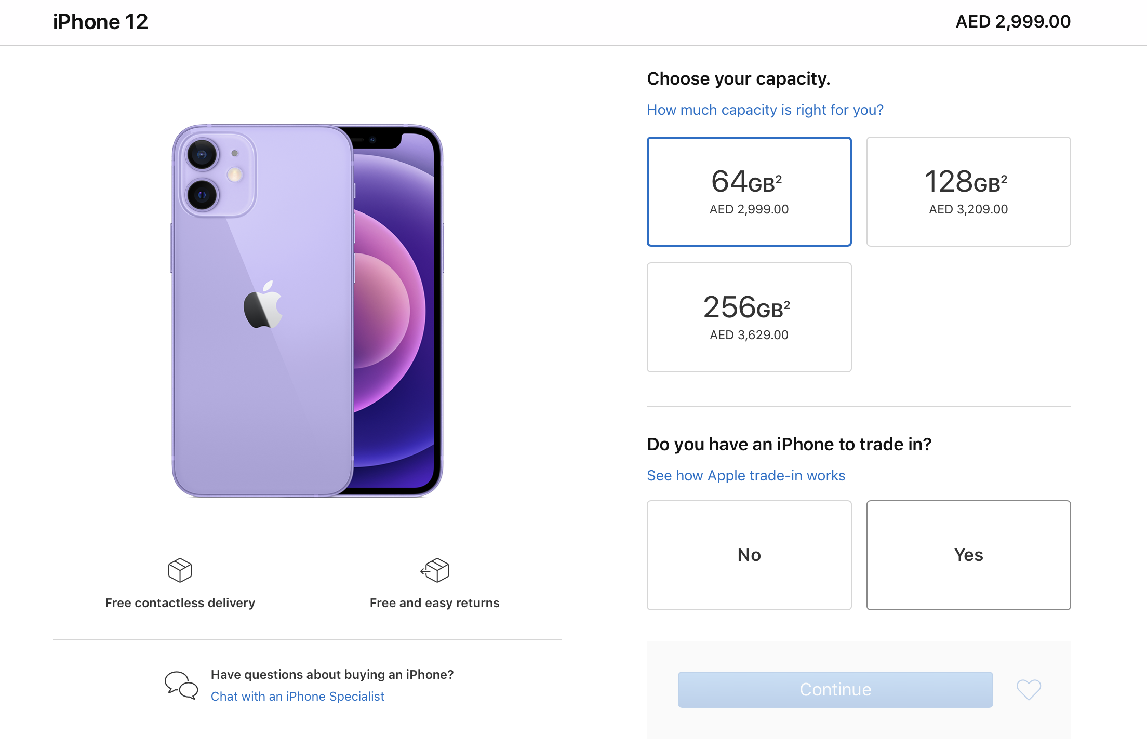This screenshot has height=750, width=1147.
Task: Click the free returns box icon
Action: coord(435,570)
